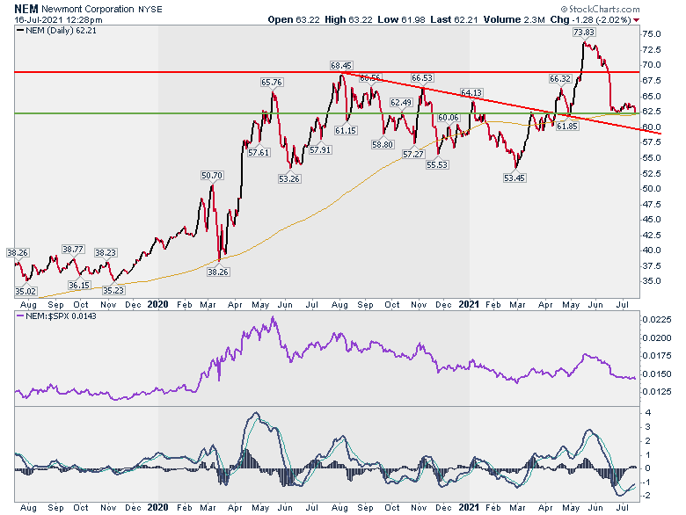Click the 66.32 price label

click(x=560, y=79)
